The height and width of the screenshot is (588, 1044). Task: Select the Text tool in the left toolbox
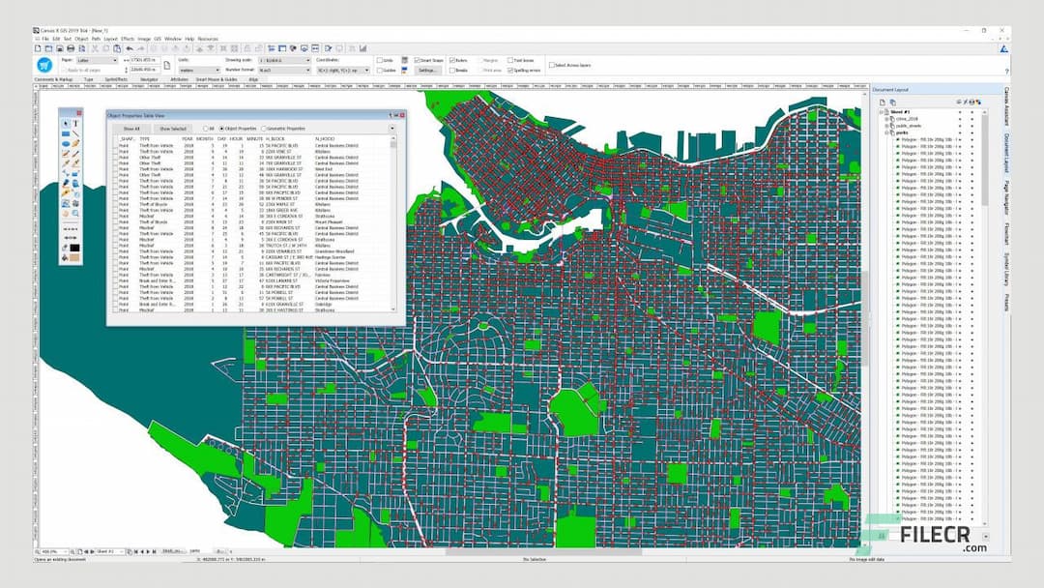click(x=75, y=123)
